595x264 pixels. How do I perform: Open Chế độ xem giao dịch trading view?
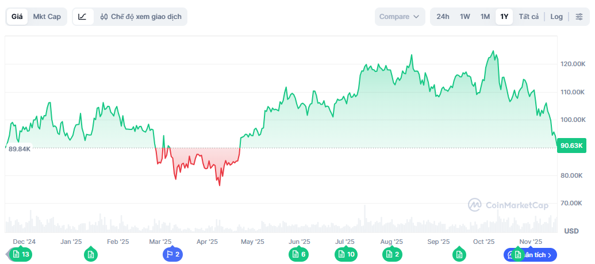coord(140,17)
